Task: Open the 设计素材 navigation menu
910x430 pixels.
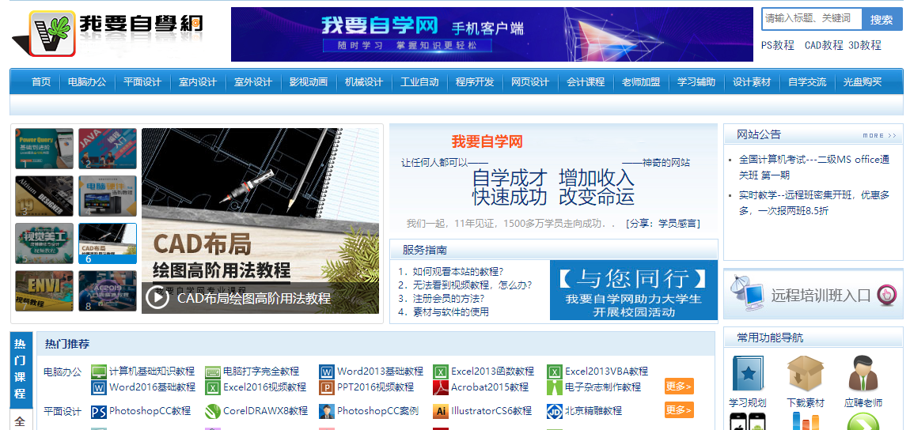Action: (x=752, y=81)
